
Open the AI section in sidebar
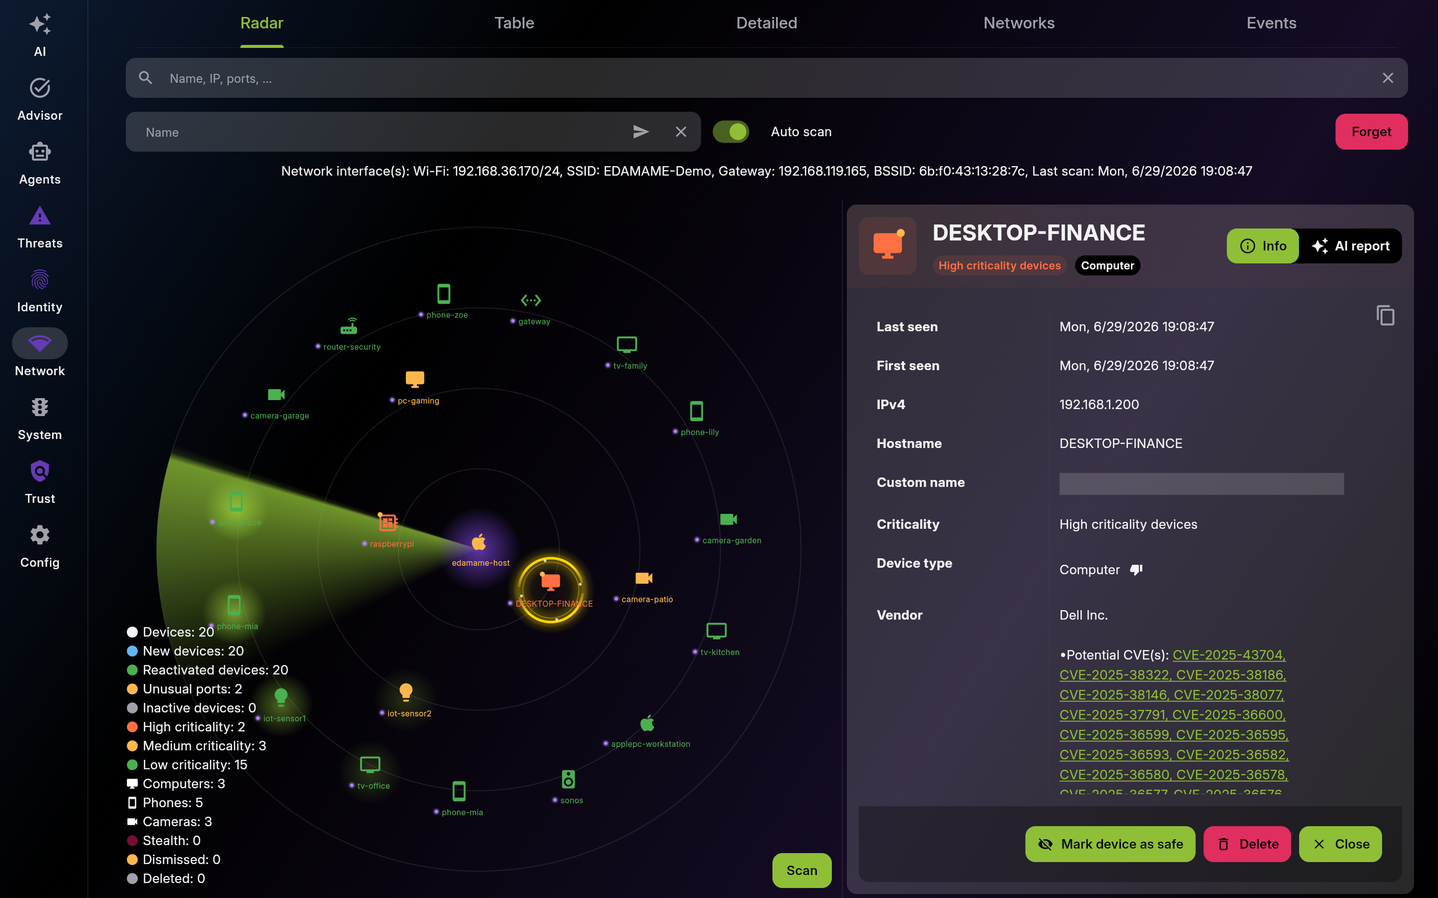tap(40, 35)
